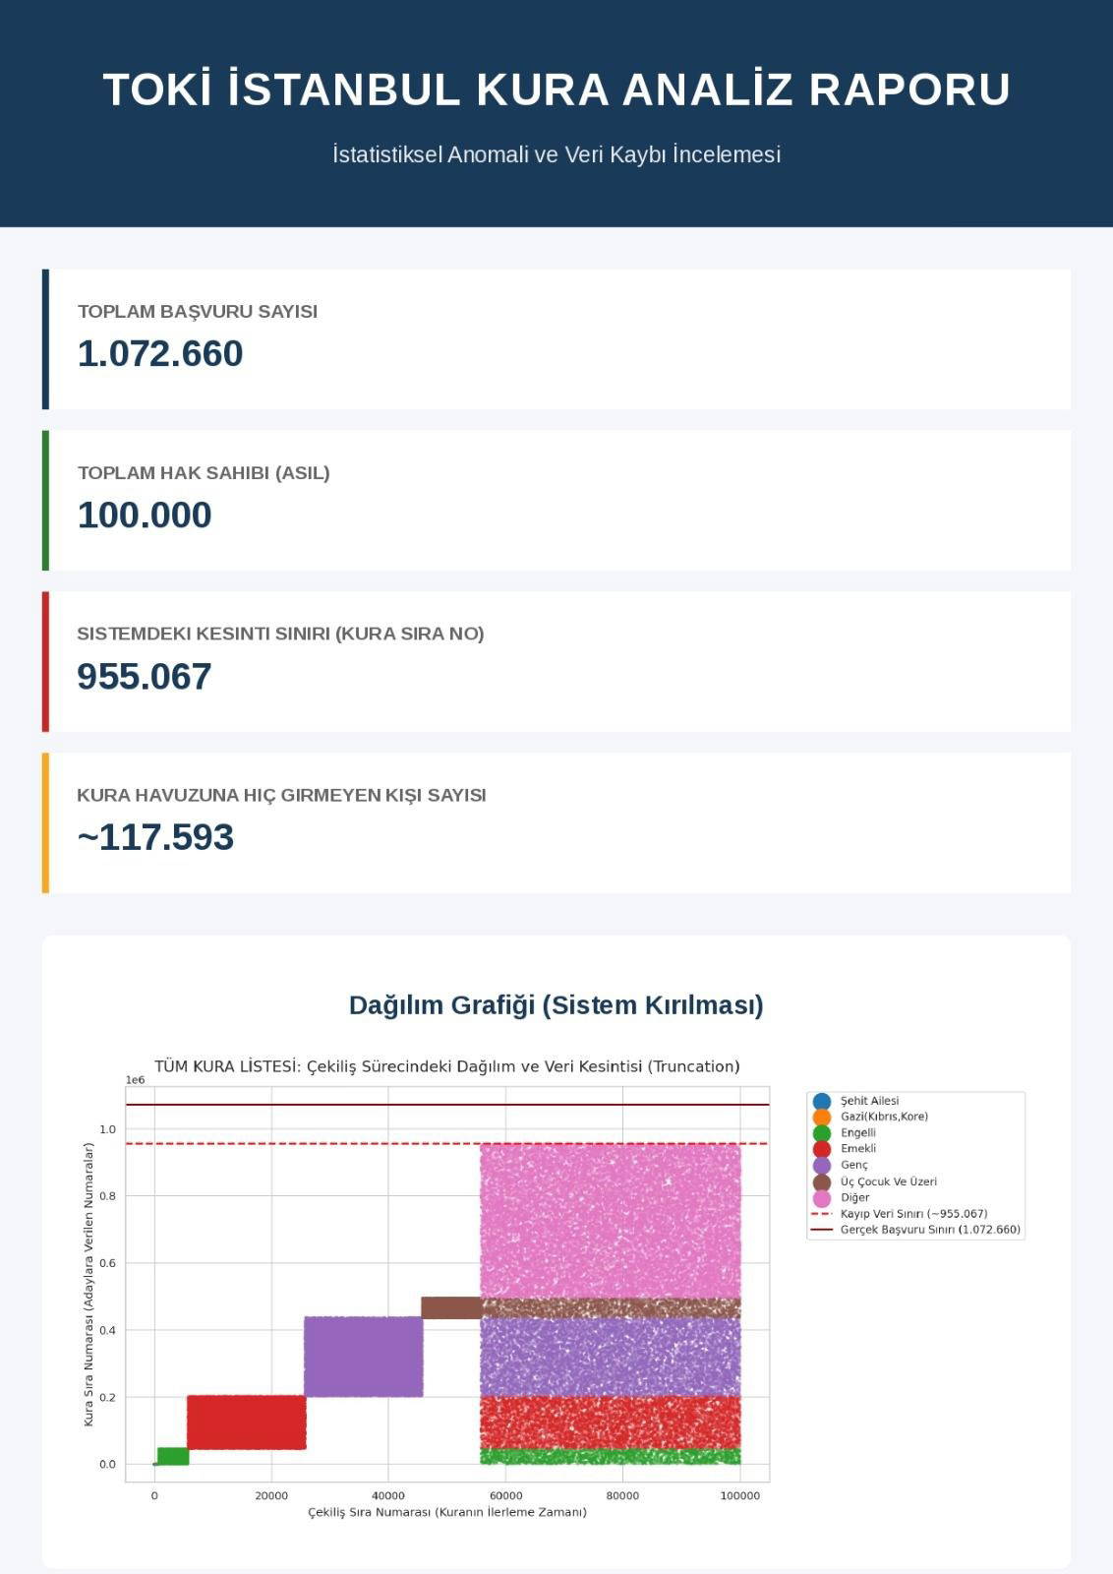The height and width of the screenshot is (1574, 1113).
Task: Click the Gerçek Başvuru Sınırı legend entry
Action: click(x=929, y=1230)
